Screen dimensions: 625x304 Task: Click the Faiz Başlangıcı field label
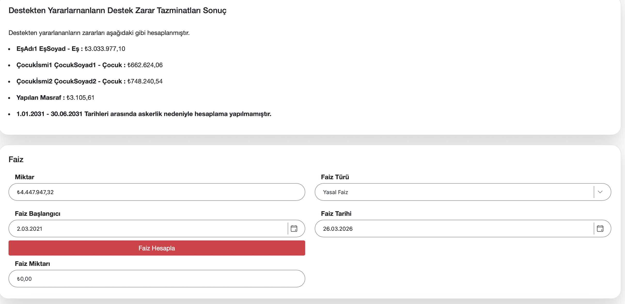(x=37, y=214)
